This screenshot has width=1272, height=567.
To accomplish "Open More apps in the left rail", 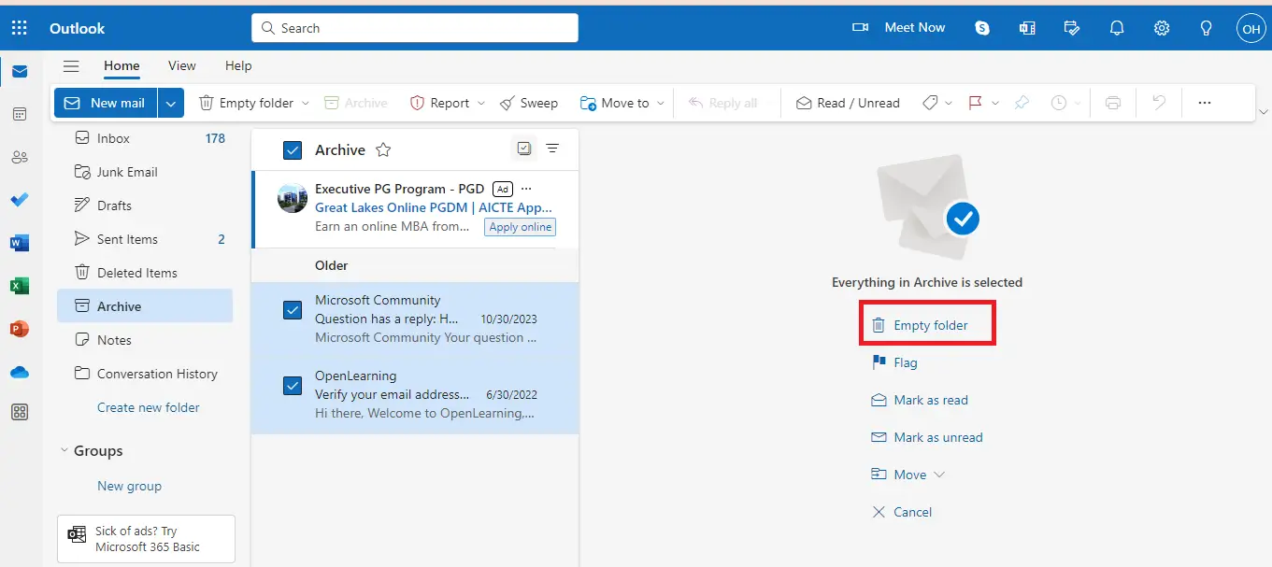I will pos(20,412).
